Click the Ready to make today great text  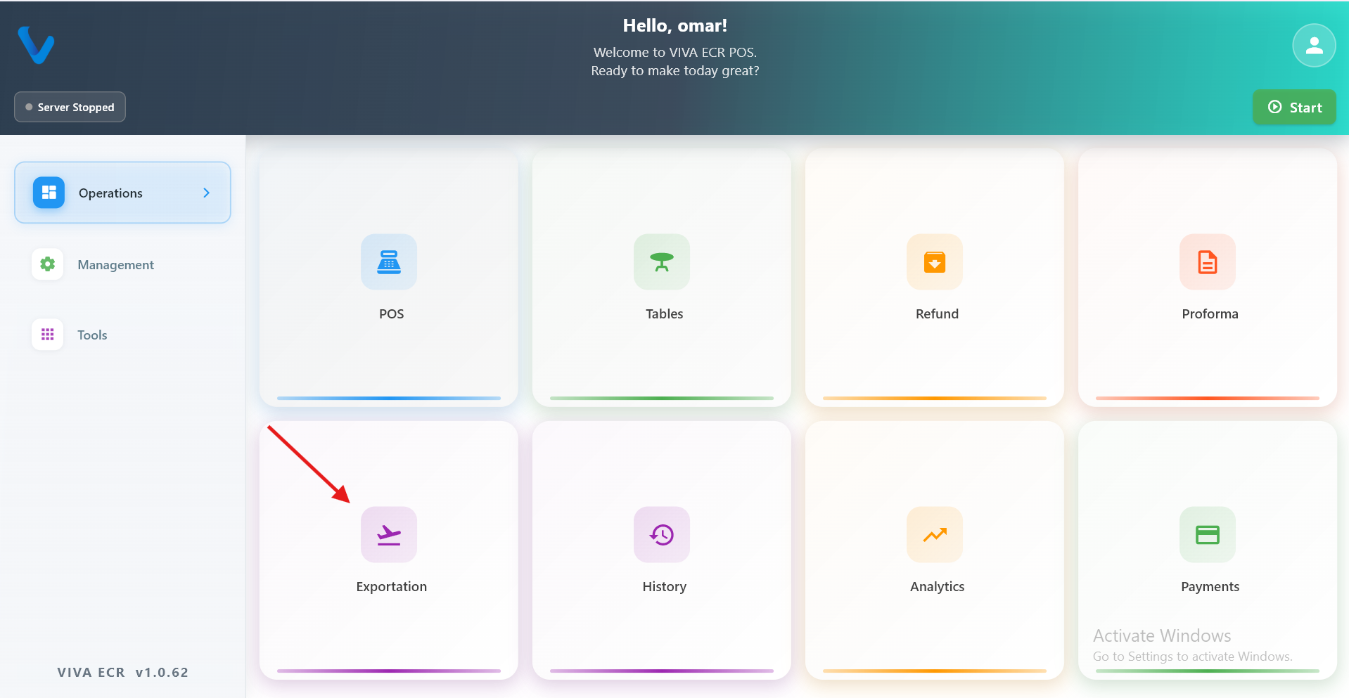click(x=675, y=71)
